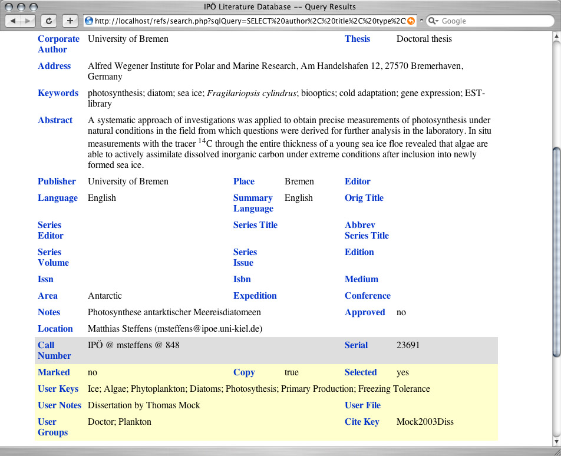Click the User Notes link
Image resolution: width=561 pixels, height=456 pixels.
60,405
